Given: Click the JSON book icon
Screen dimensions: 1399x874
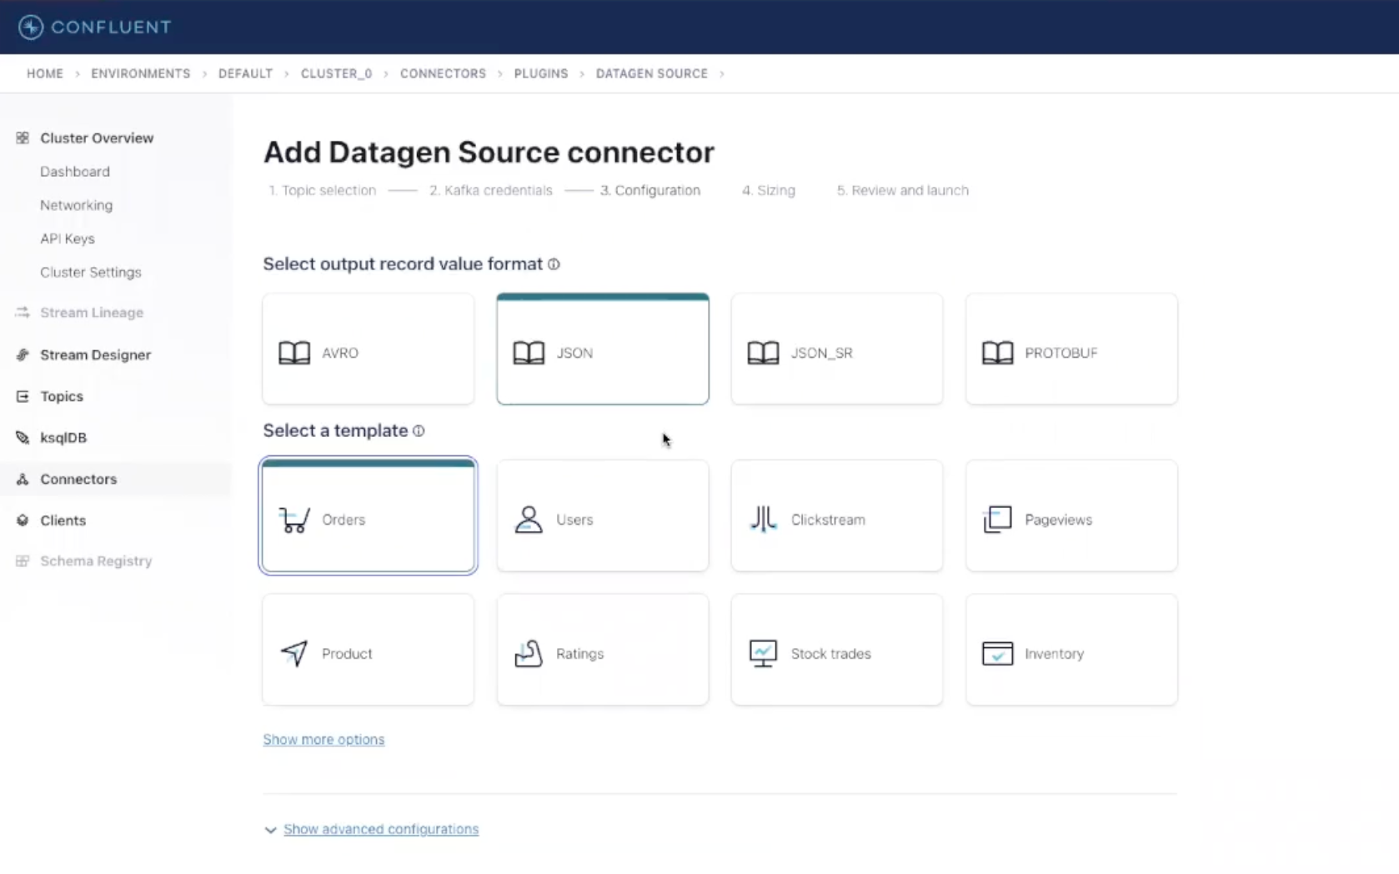Looking at the screenshot, I should click(x=529, y=353).
